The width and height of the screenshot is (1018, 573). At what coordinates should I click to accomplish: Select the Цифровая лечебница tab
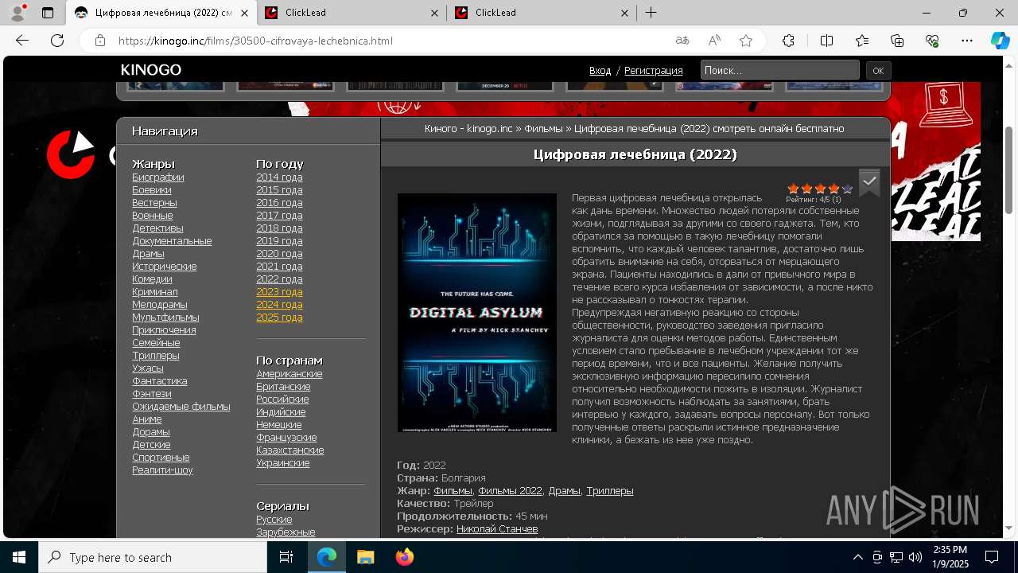pyautogui.click(x=162, y=13)
